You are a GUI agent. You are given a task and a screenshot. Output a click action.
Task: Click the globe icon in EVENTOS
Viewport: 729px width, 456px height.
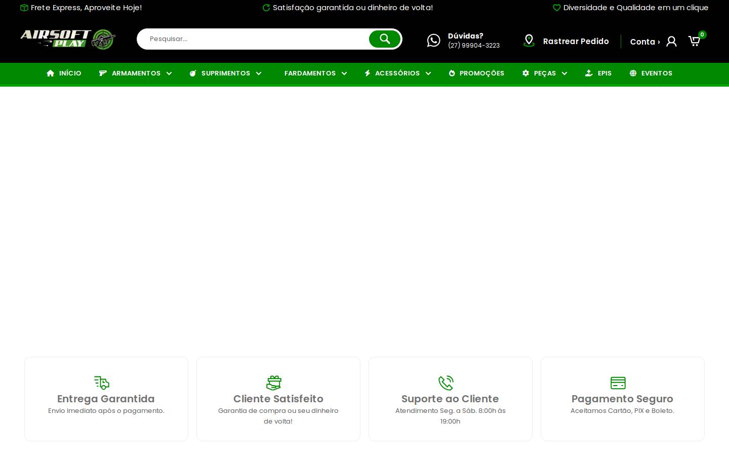tap(633, 73)
